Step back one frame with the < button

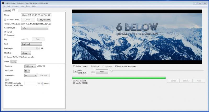coord(75,72)
